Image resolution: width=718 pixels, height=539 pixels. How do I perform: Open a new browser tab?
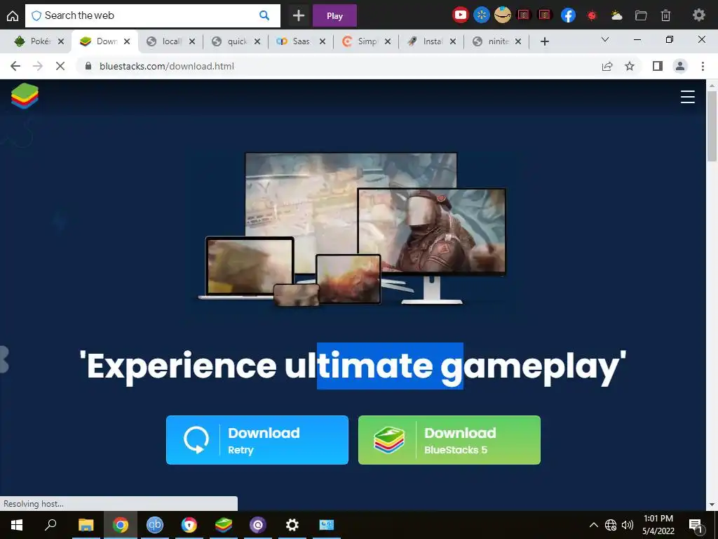pyautogui.click(x=544, y=41)
